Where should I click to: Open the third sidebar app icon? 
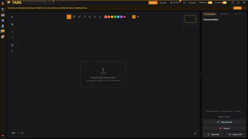[x=3, y=15]
